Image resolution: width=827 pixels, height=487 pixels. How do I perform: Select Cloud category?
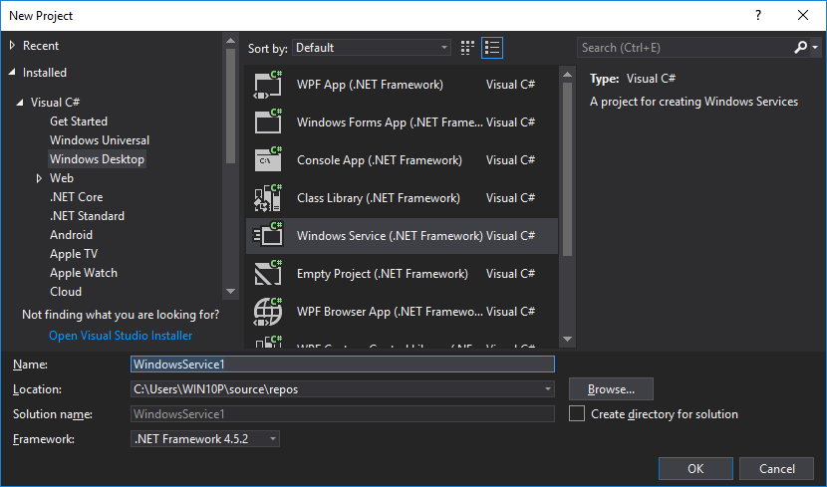click(x=66, y=292)
